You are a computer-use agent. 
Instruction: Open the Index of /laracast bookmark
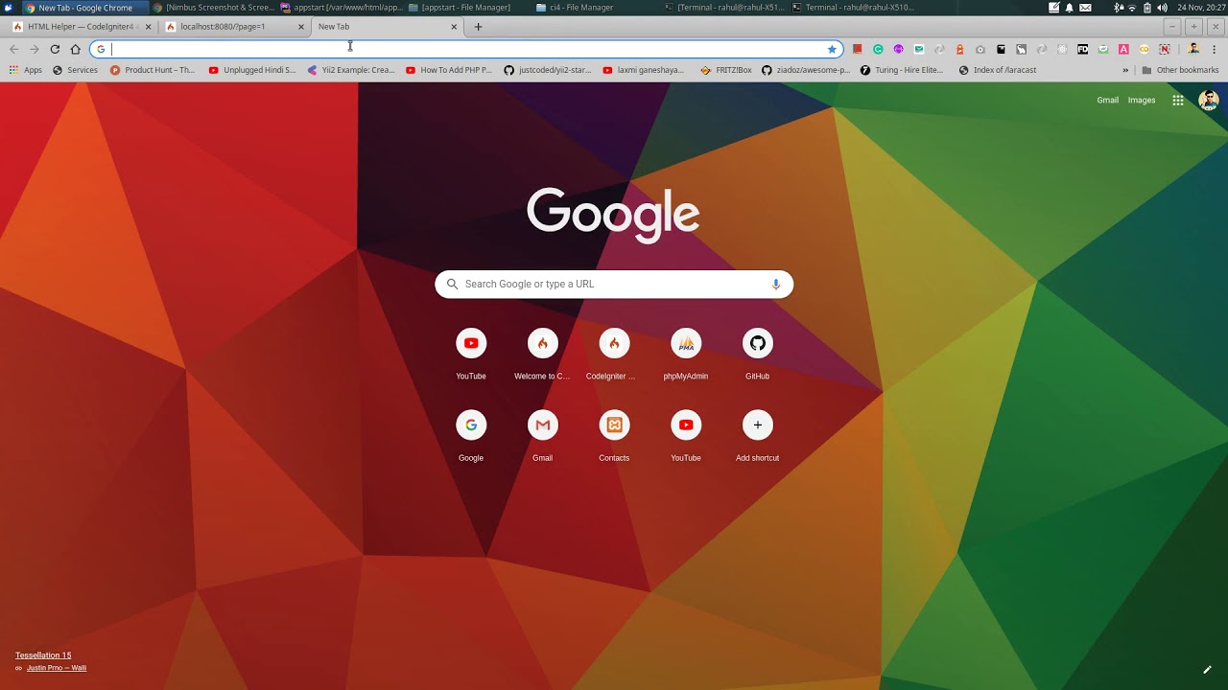pyautogui.click(x=998, y=70)
